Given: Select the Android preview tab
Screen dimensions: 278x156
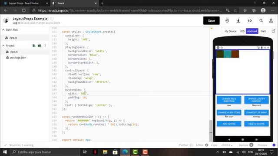Looking at the screenshot, I should [x=252, y=31].
